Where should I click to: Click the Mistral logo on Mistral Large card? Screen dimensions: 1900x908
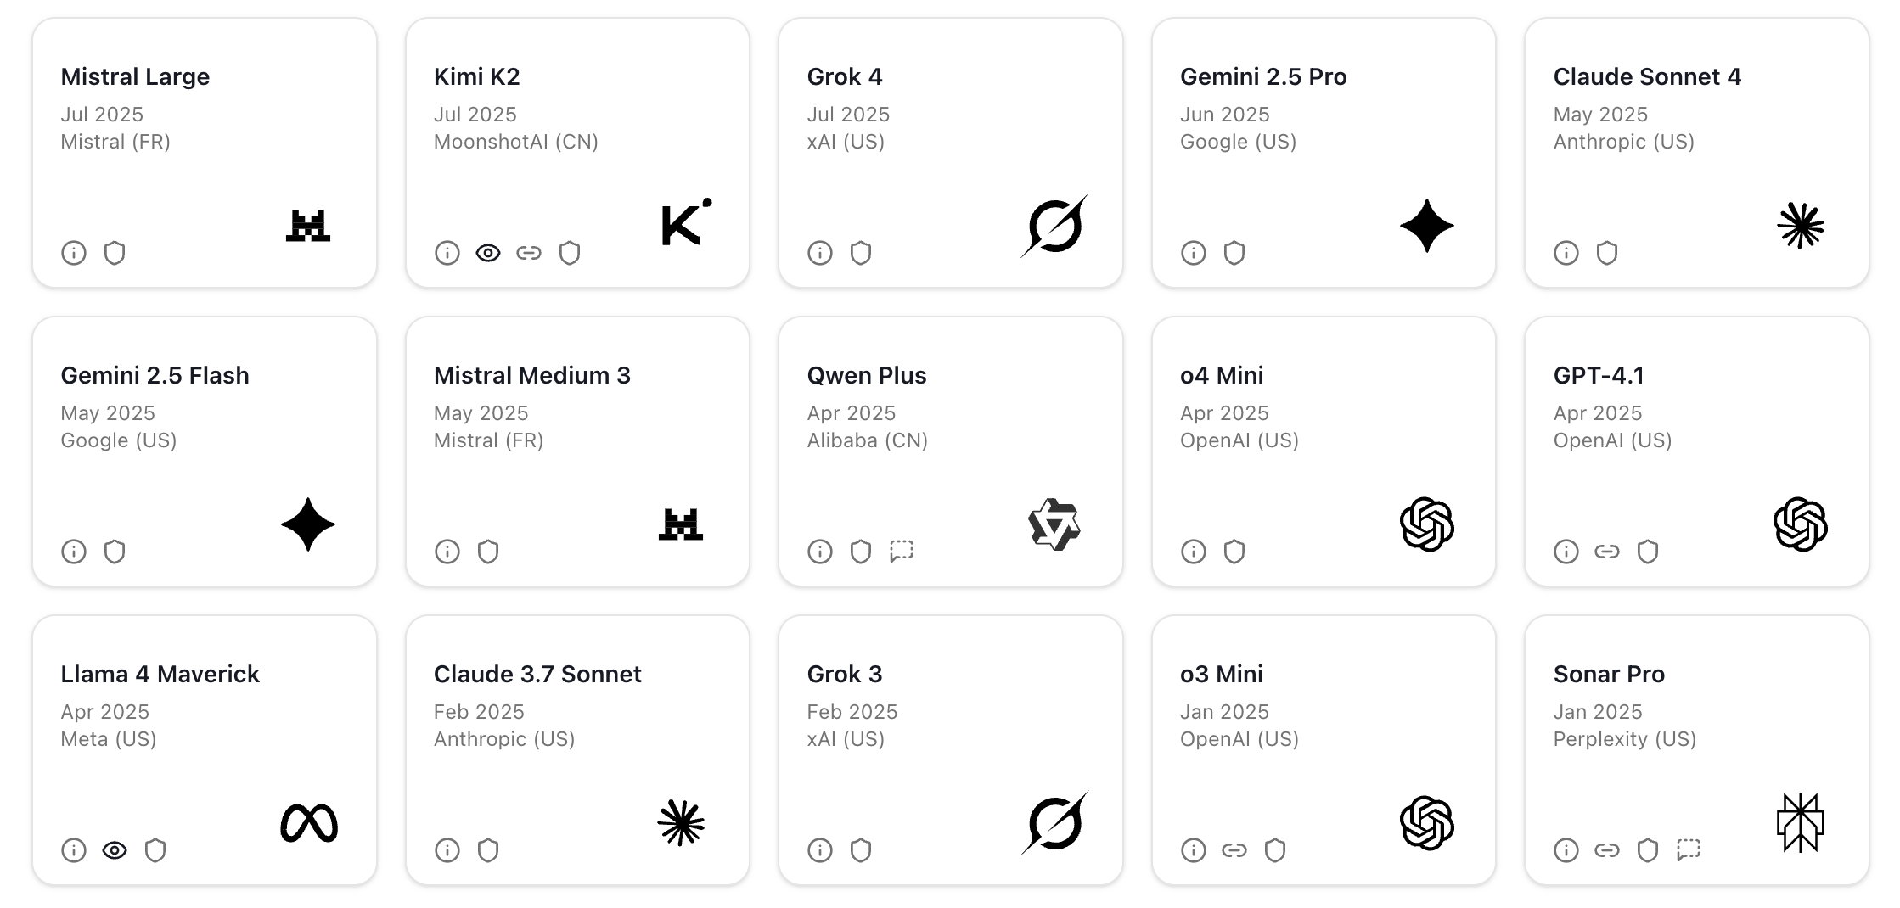click(x=308, y=225)
